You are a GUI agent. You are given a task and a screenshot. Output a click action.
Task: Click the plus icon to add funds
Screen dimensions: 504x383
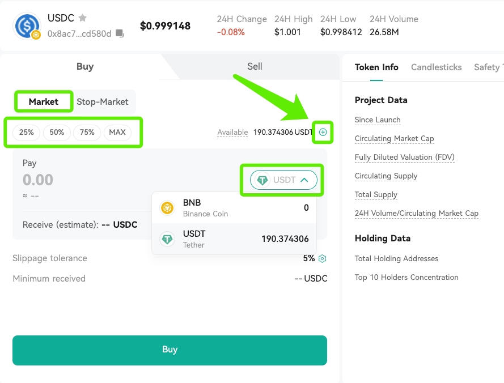tap(323, 132)
